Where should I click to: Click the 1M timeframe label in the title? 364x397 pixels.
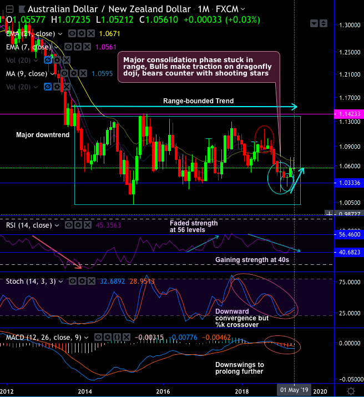coord(204,9)
